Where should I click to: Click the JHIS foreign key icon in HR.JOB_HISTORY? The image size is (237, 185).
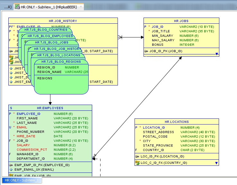tap(11, 62)
